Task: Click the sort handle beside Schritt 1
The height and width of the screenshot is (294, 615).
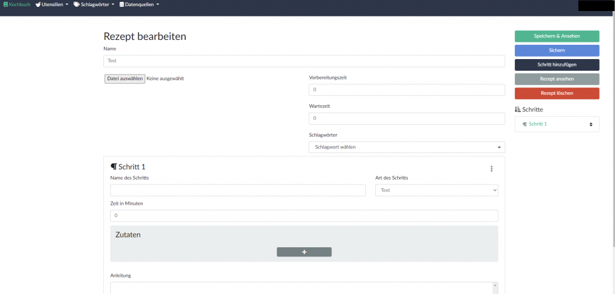Action: [x=590, y=124]
